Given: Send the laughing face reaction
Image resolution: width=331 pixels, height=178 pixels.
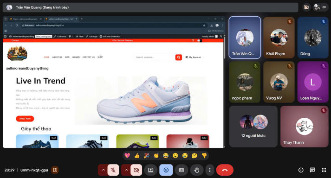Looking at the screenshot, I should click(166, 156).
